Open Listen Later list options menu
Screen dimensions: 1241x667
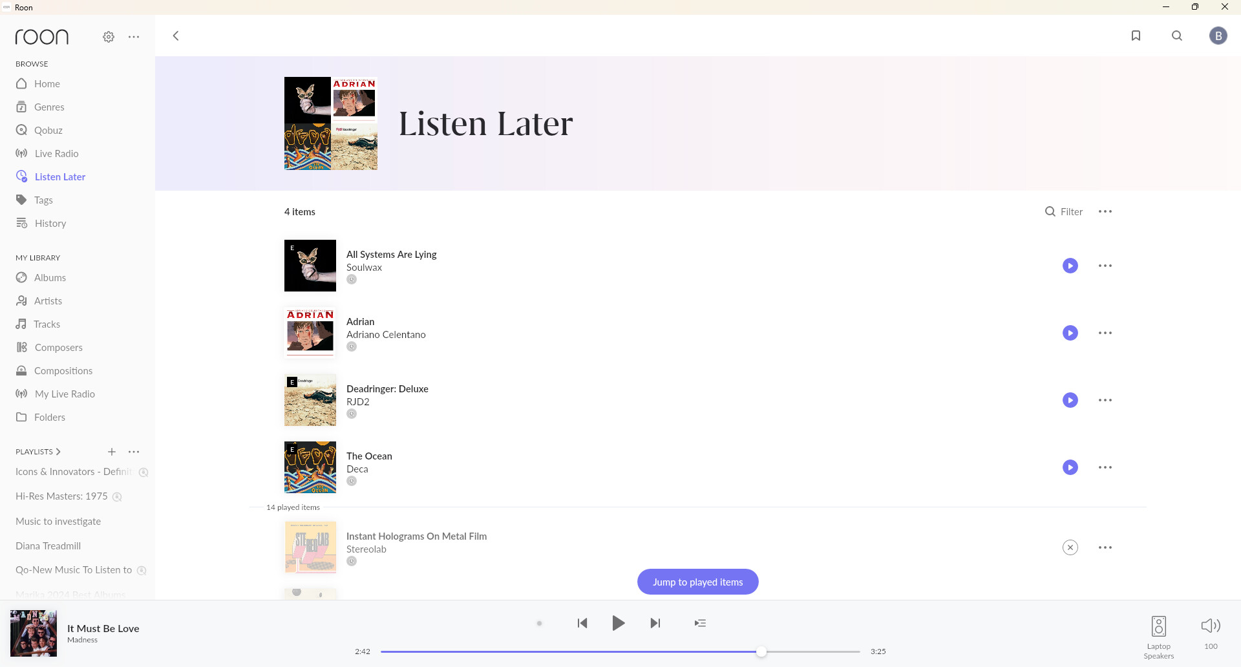click(x=1105, y=211)
